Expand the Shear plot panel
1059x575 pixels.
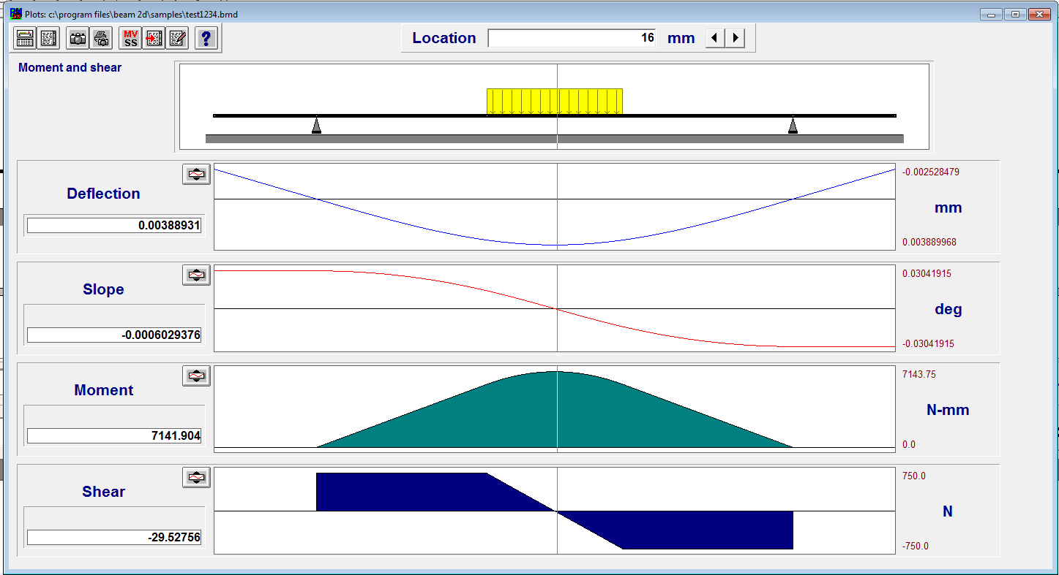click(x=195, y=477)
